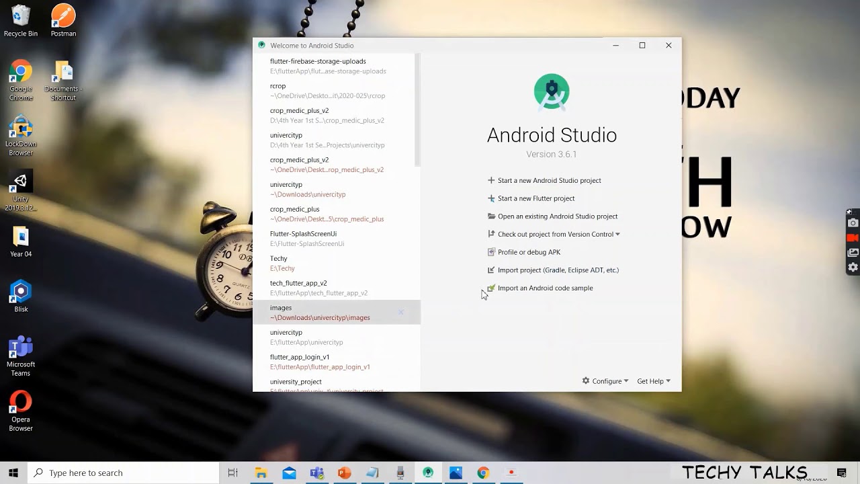Select the Google Chrome desktop icon

[x=21, y=81]
